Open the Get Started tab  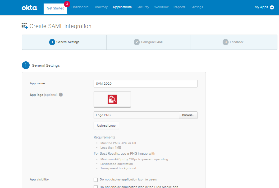tap(55, 8)
